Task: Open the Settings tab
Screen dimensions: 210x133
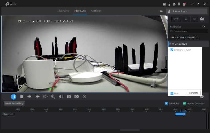Action: (96, 11)
